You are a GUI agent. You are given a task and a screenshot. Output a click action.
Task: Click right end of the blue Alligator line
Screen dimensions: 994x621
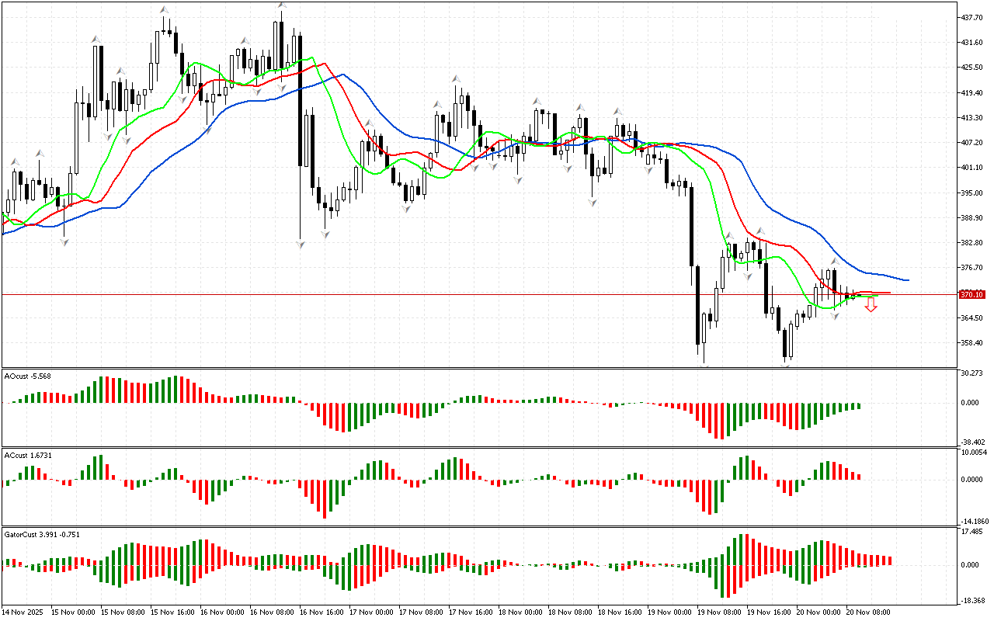[908, 279]
